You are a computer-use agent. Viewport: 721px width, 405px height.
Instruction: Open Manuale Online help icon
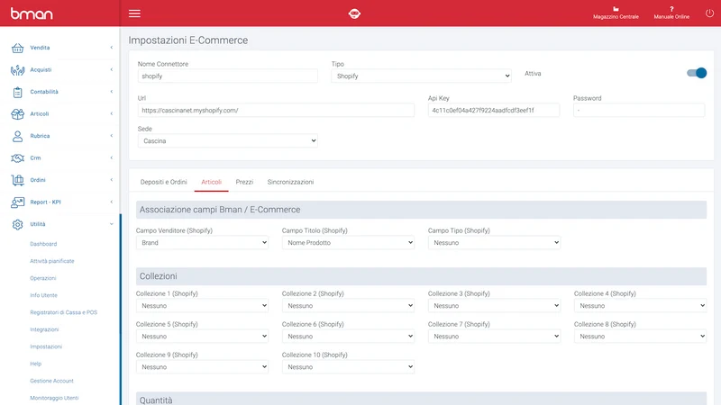click(671, 9)
